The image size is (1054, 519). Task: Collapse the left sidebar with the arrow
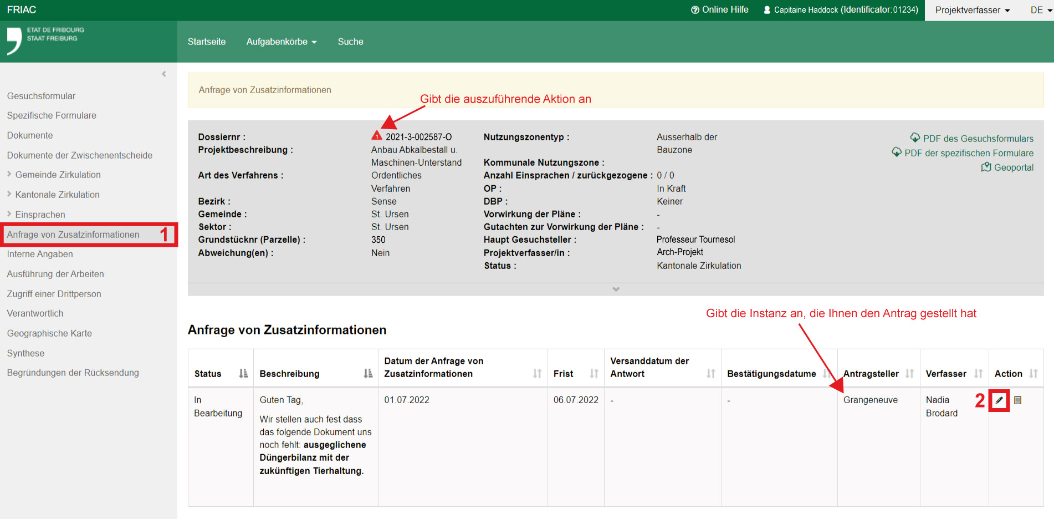163,74
